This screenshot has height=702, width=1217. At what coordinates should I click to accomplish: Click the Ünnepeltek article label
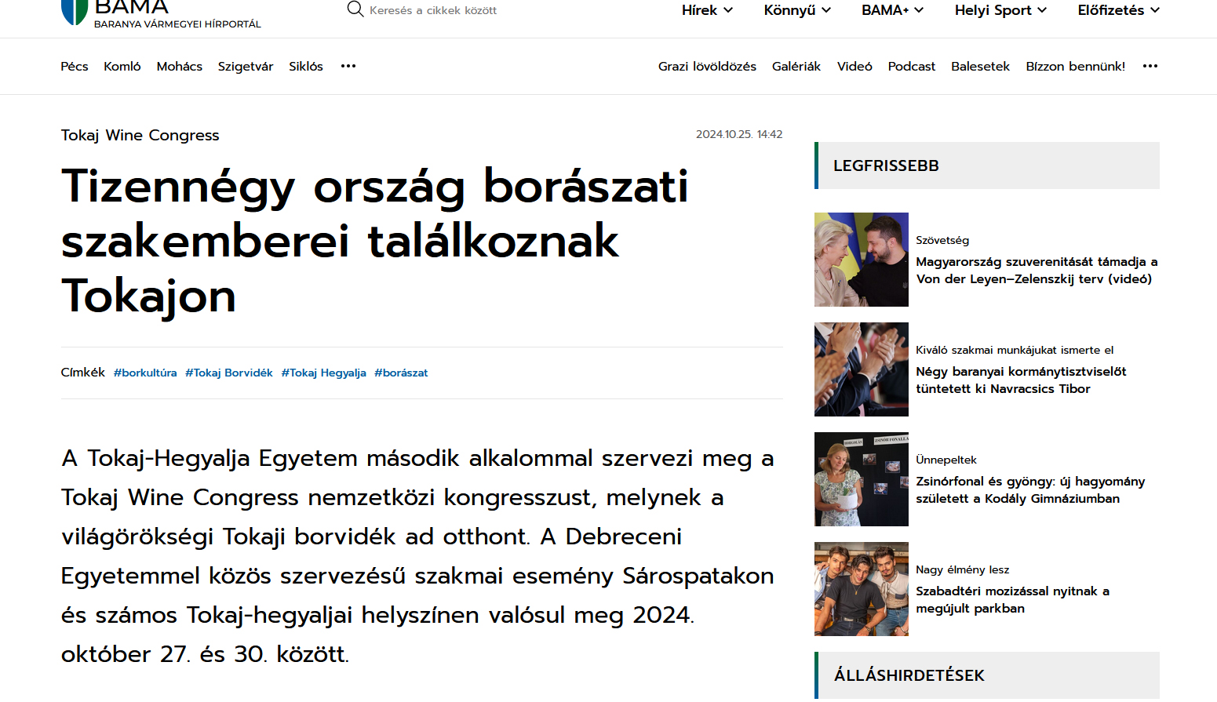pos(946,460)
